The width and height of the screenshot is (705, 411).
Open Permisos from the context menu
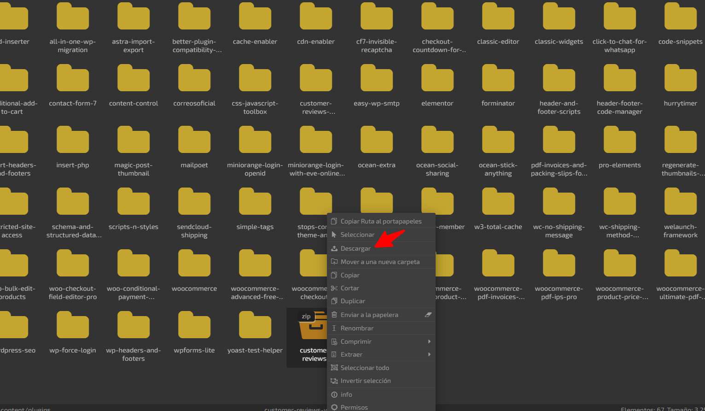coord(381,406)
